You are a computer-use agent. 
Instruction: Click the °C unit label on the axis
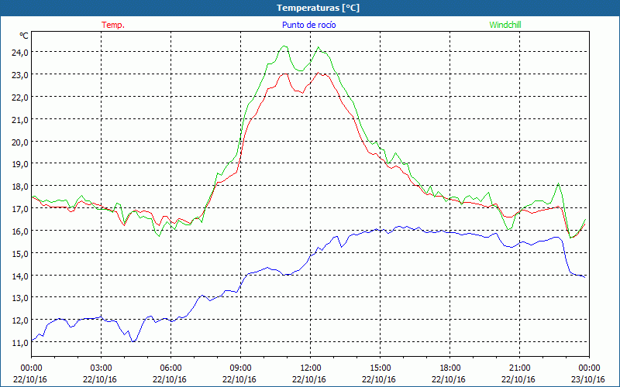click(24, 36)
